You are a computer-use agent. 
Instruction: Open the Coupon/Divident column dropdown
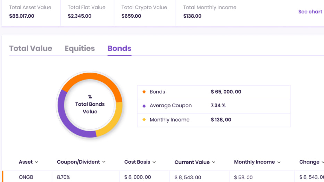(103, 162)
